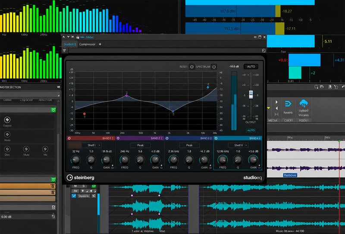Toggle Band 4 power button
This screenshot has height=234, width=345.
216,138
